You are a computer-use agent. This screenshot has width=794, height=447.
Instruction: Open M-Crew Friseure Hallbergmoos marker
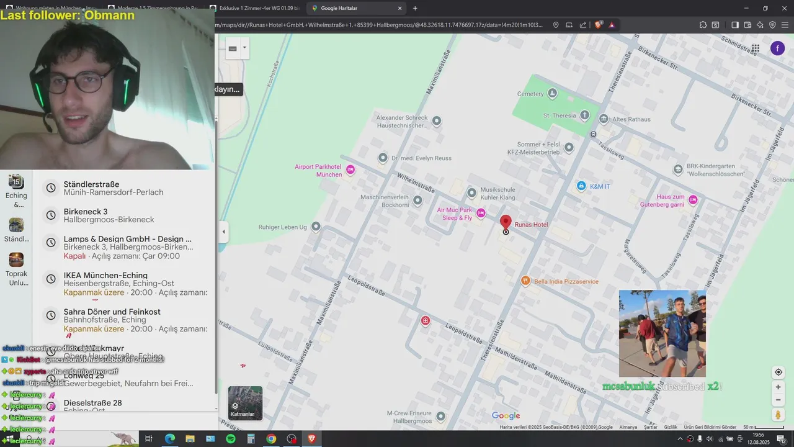coord(440,416)
